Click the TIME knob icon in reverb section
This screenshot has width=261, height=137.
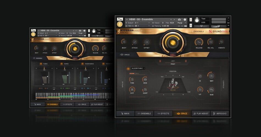(x=132, y=79)
